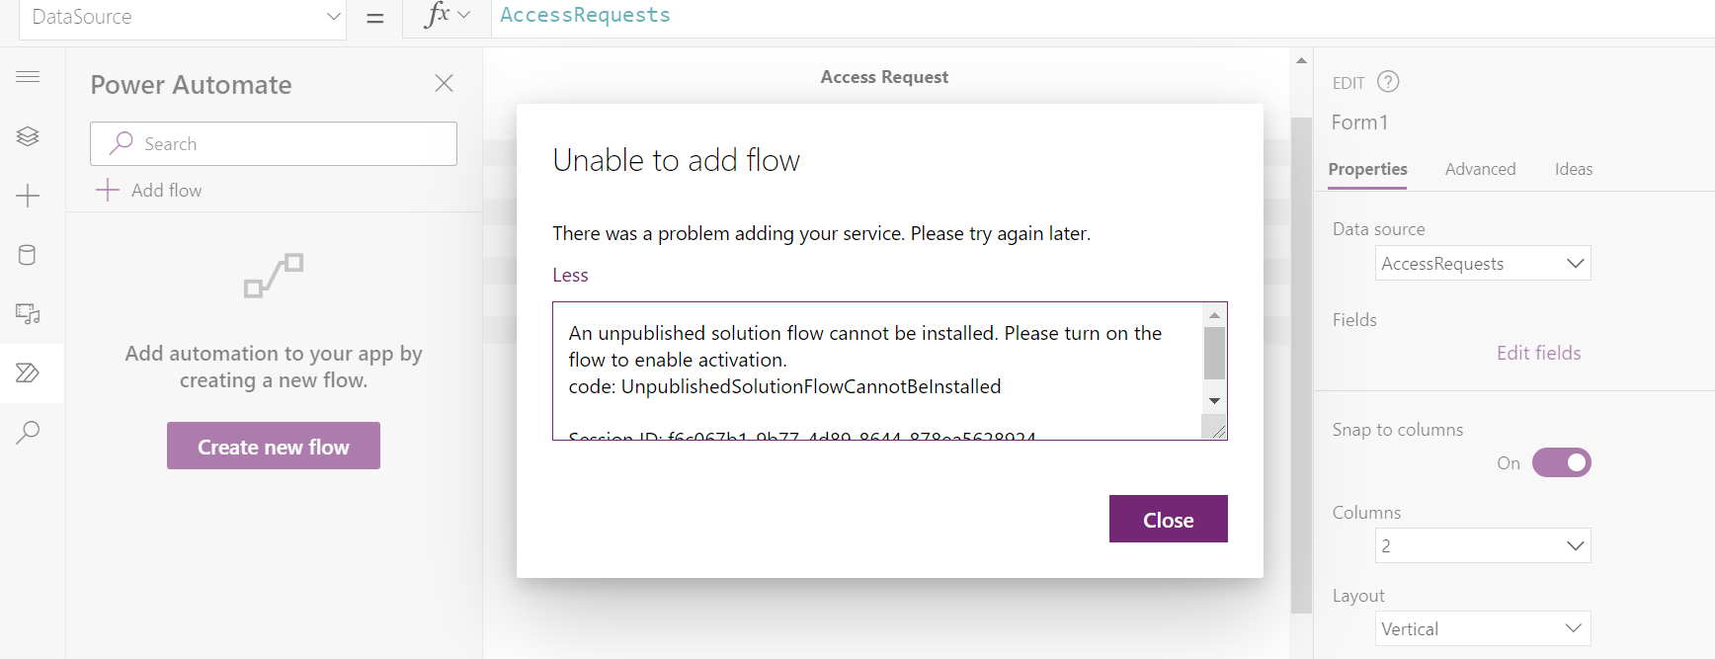
Task: Click the Add flow plus icon
Action: click(x=107, y=190)
